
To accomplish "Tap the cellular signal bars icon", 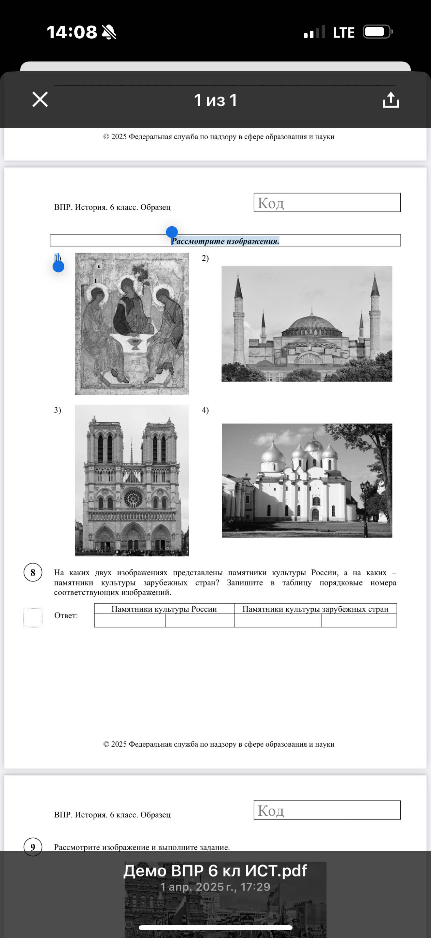I will [x=314, y=32].
